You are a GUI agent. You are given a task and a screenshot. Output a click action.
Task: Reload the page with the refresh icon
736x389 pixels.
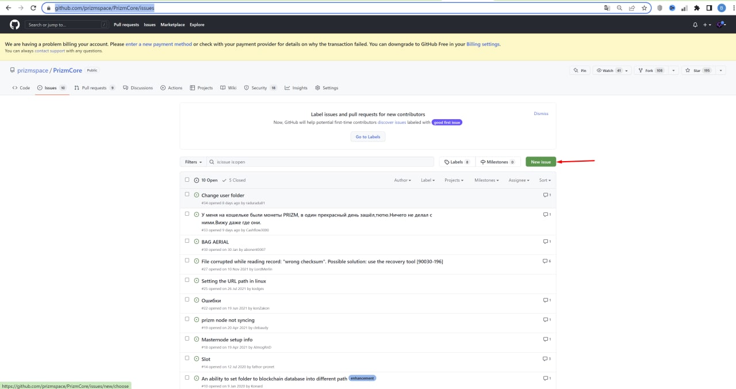coord(33,8)
